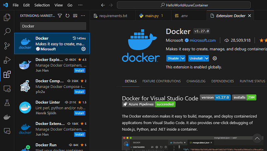Open the Testing beaker view
267x151 pixels.
point(7,103)
